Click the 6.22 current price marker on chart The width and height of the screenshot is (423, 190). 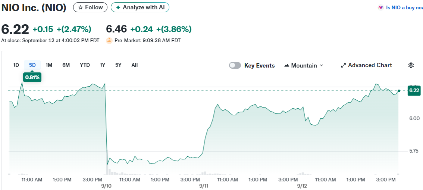[x=414, y=91]
